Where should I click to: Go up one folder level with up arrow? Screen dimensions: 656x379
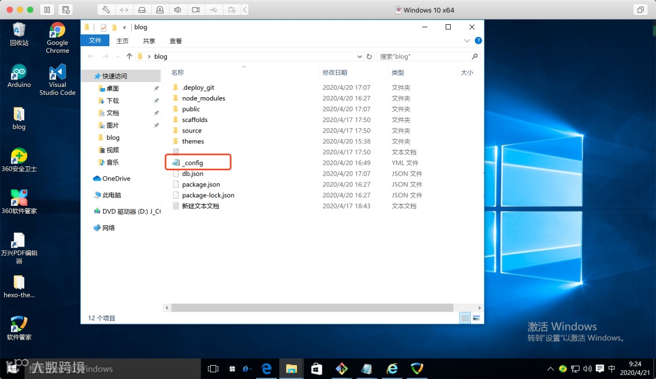click(129, 56)
